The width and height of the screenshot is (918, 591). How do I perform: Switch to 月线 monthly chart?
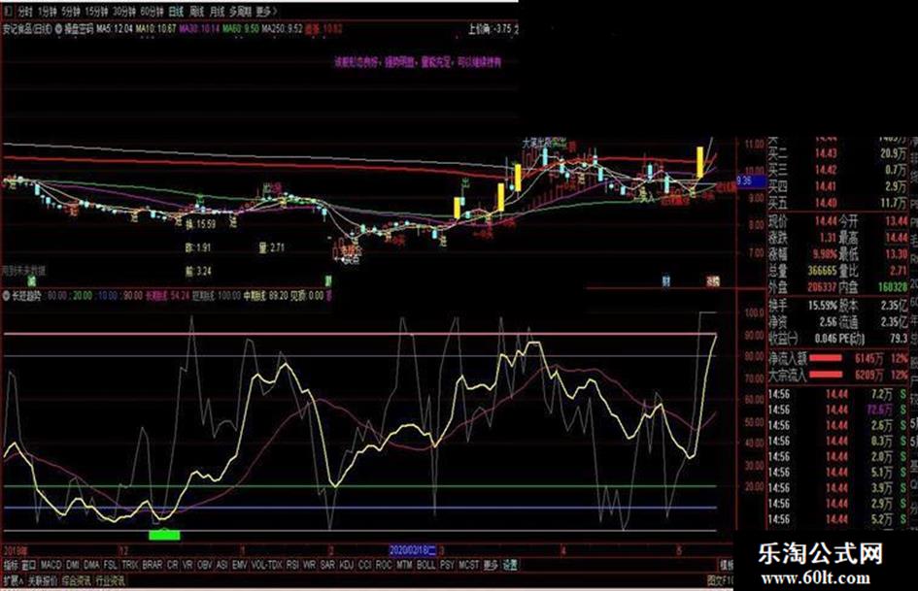(218, 11)
